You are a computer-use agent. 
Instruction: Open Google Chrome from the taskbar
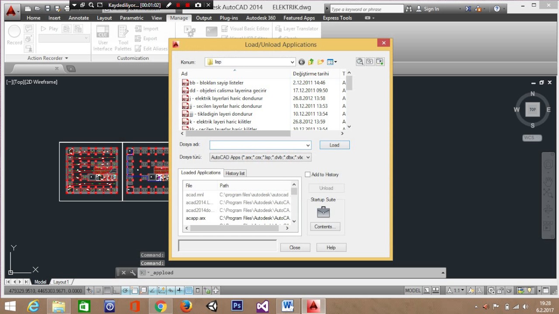tap(160, 307)
